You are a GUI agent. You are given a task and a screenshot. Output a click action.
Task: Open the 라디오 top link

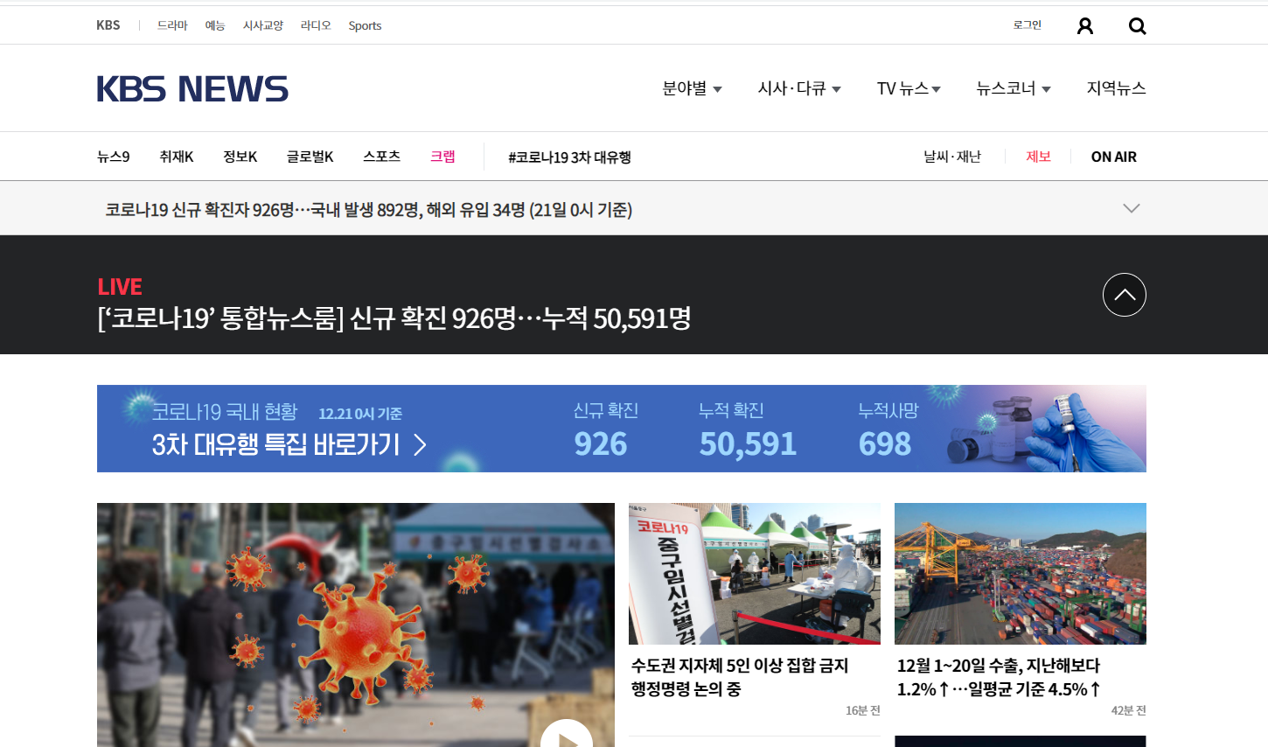click(316, 25)
